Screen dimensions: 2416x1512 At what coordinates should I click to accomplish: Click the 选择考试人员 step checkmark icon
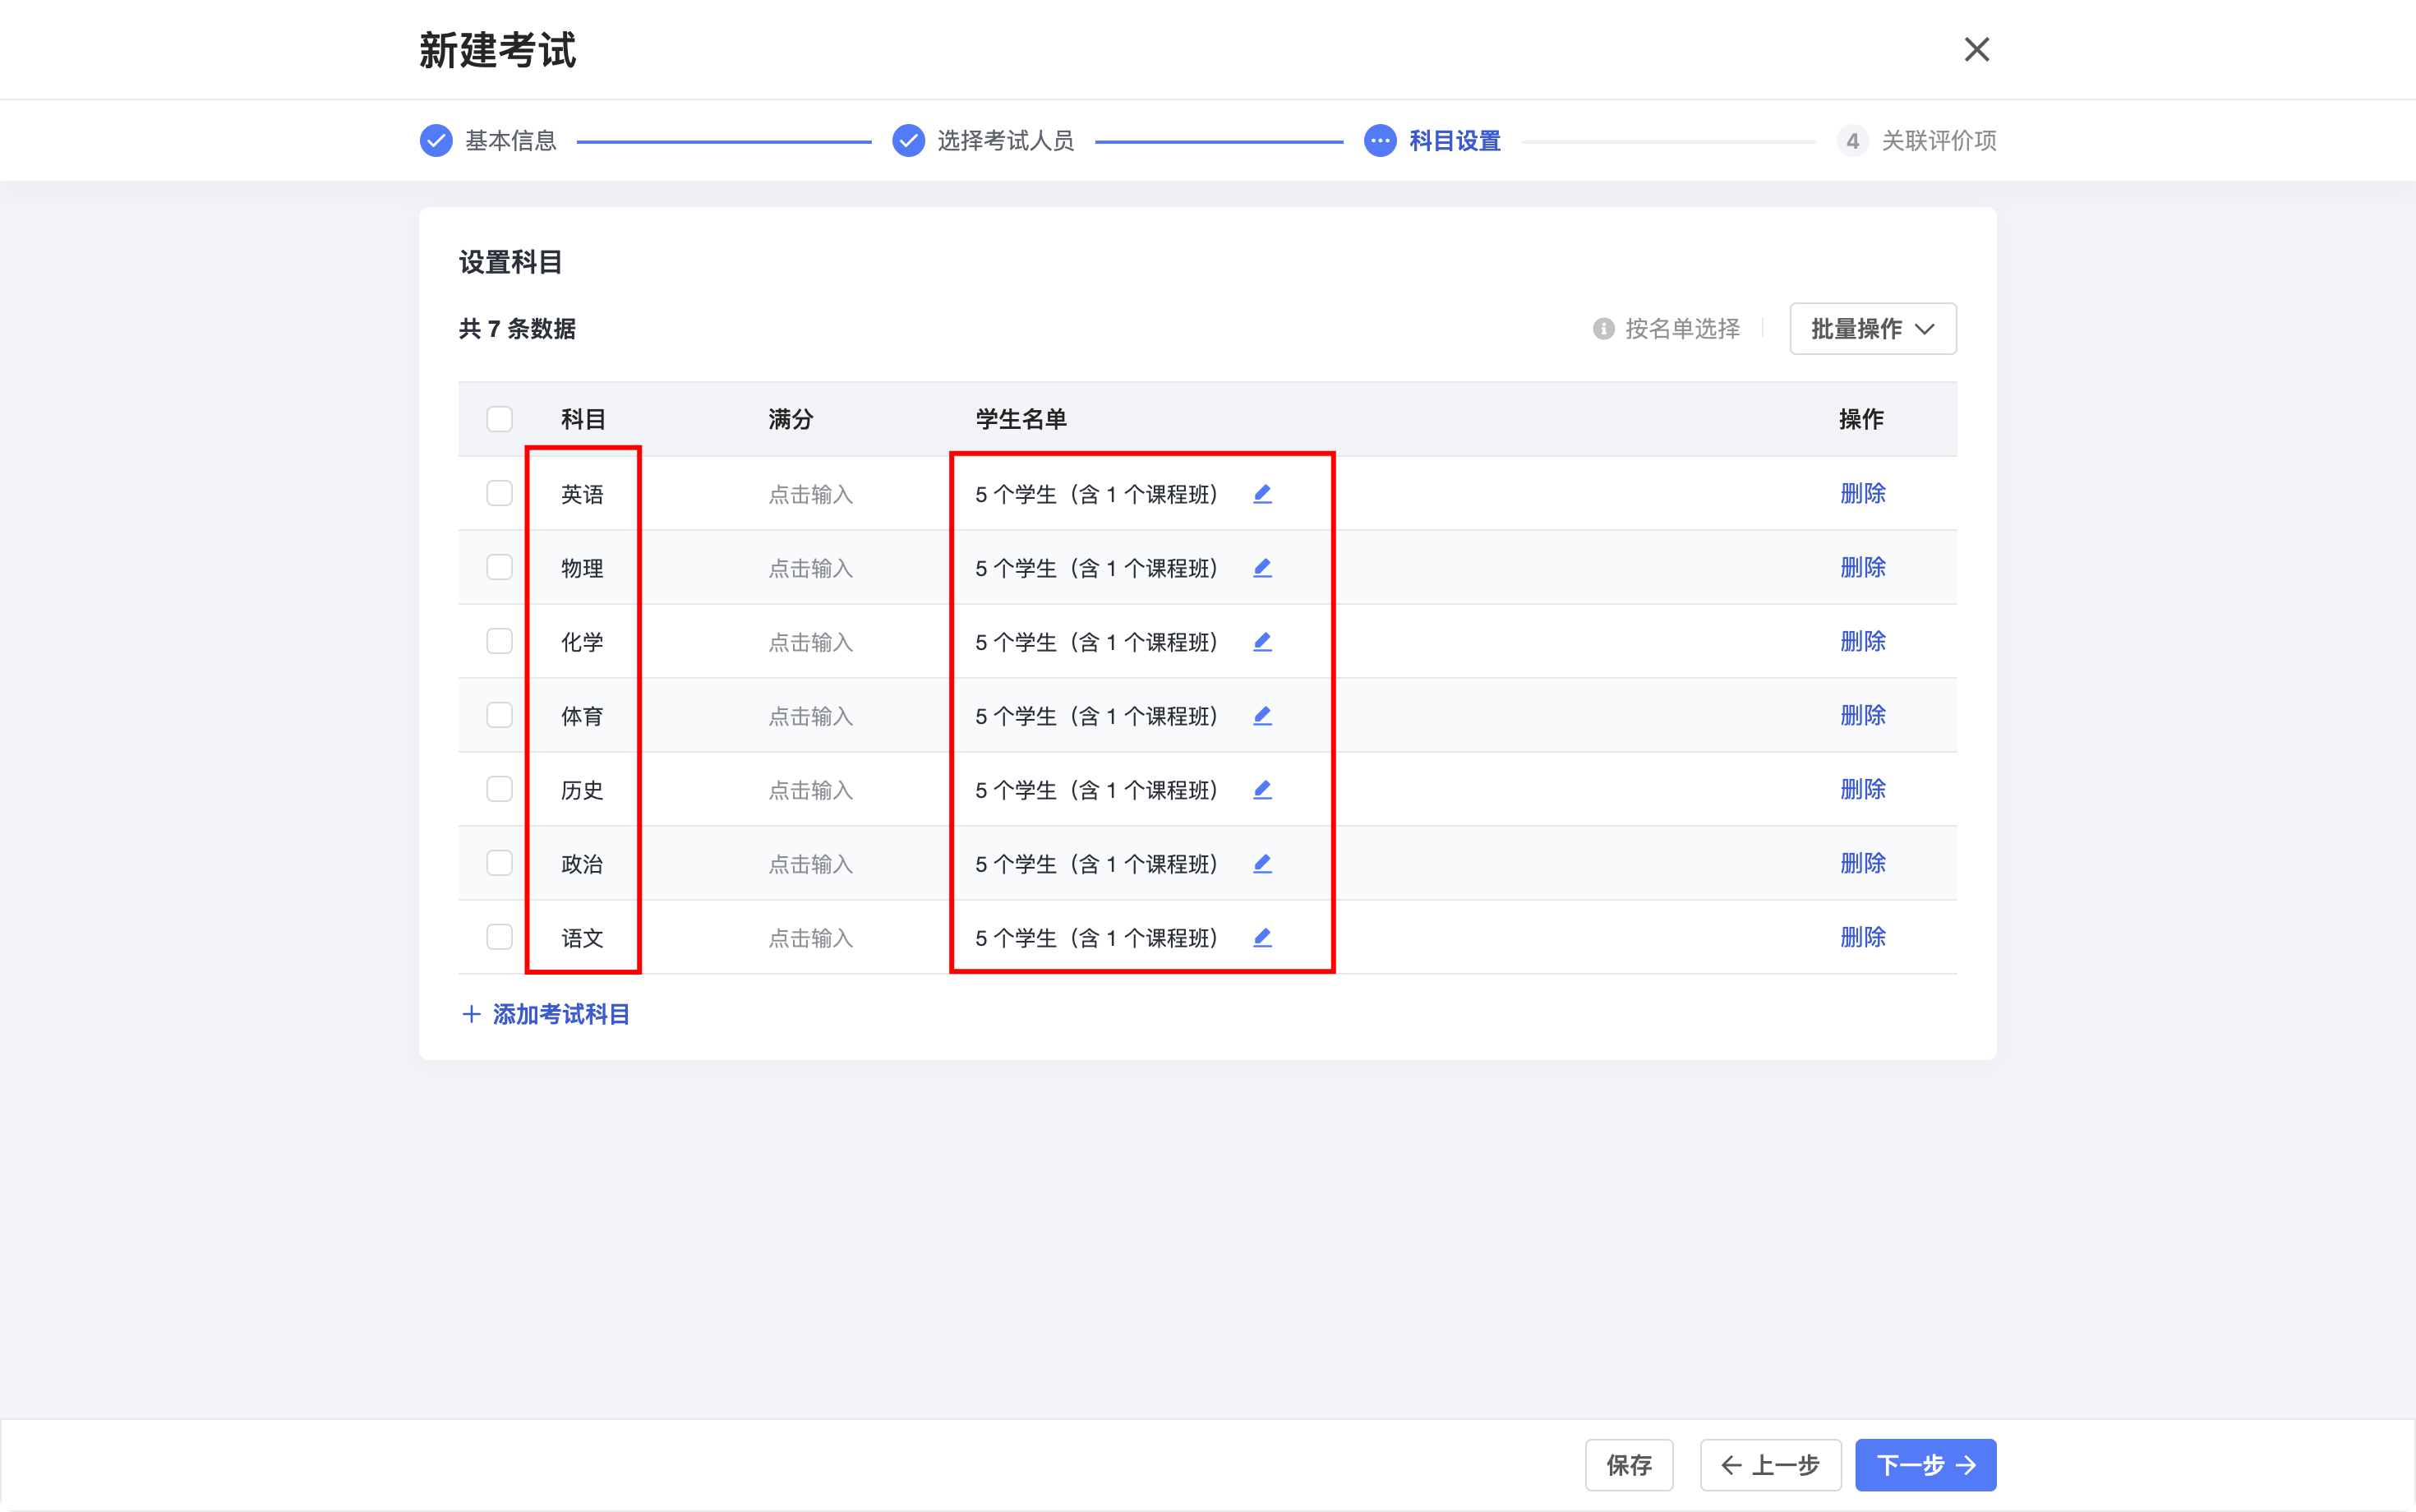(908, 141)
